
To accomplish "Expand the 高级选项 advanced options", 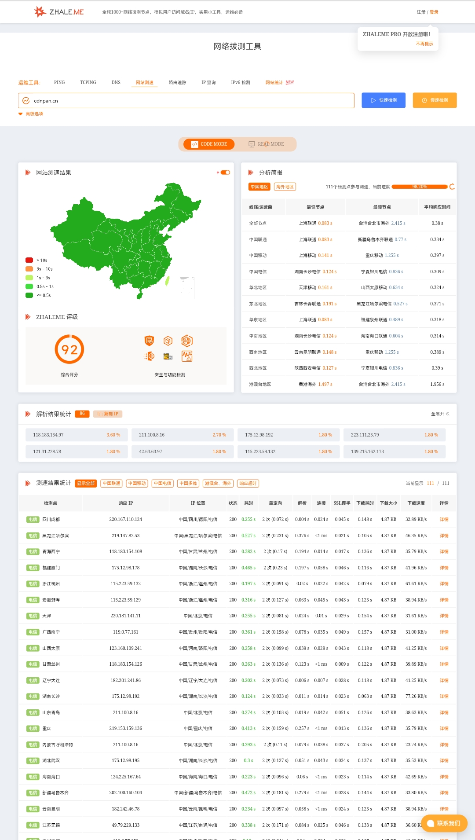I will point(31,114).
